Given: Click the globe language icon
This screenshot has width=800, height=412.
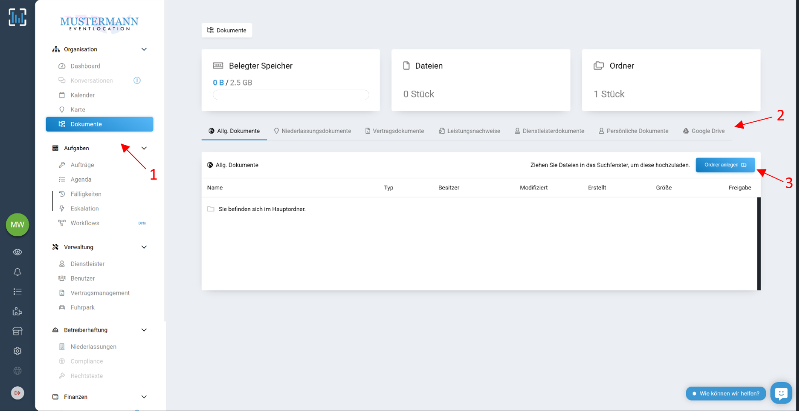Looking at the screenshot, I should (x=17, y=371).
